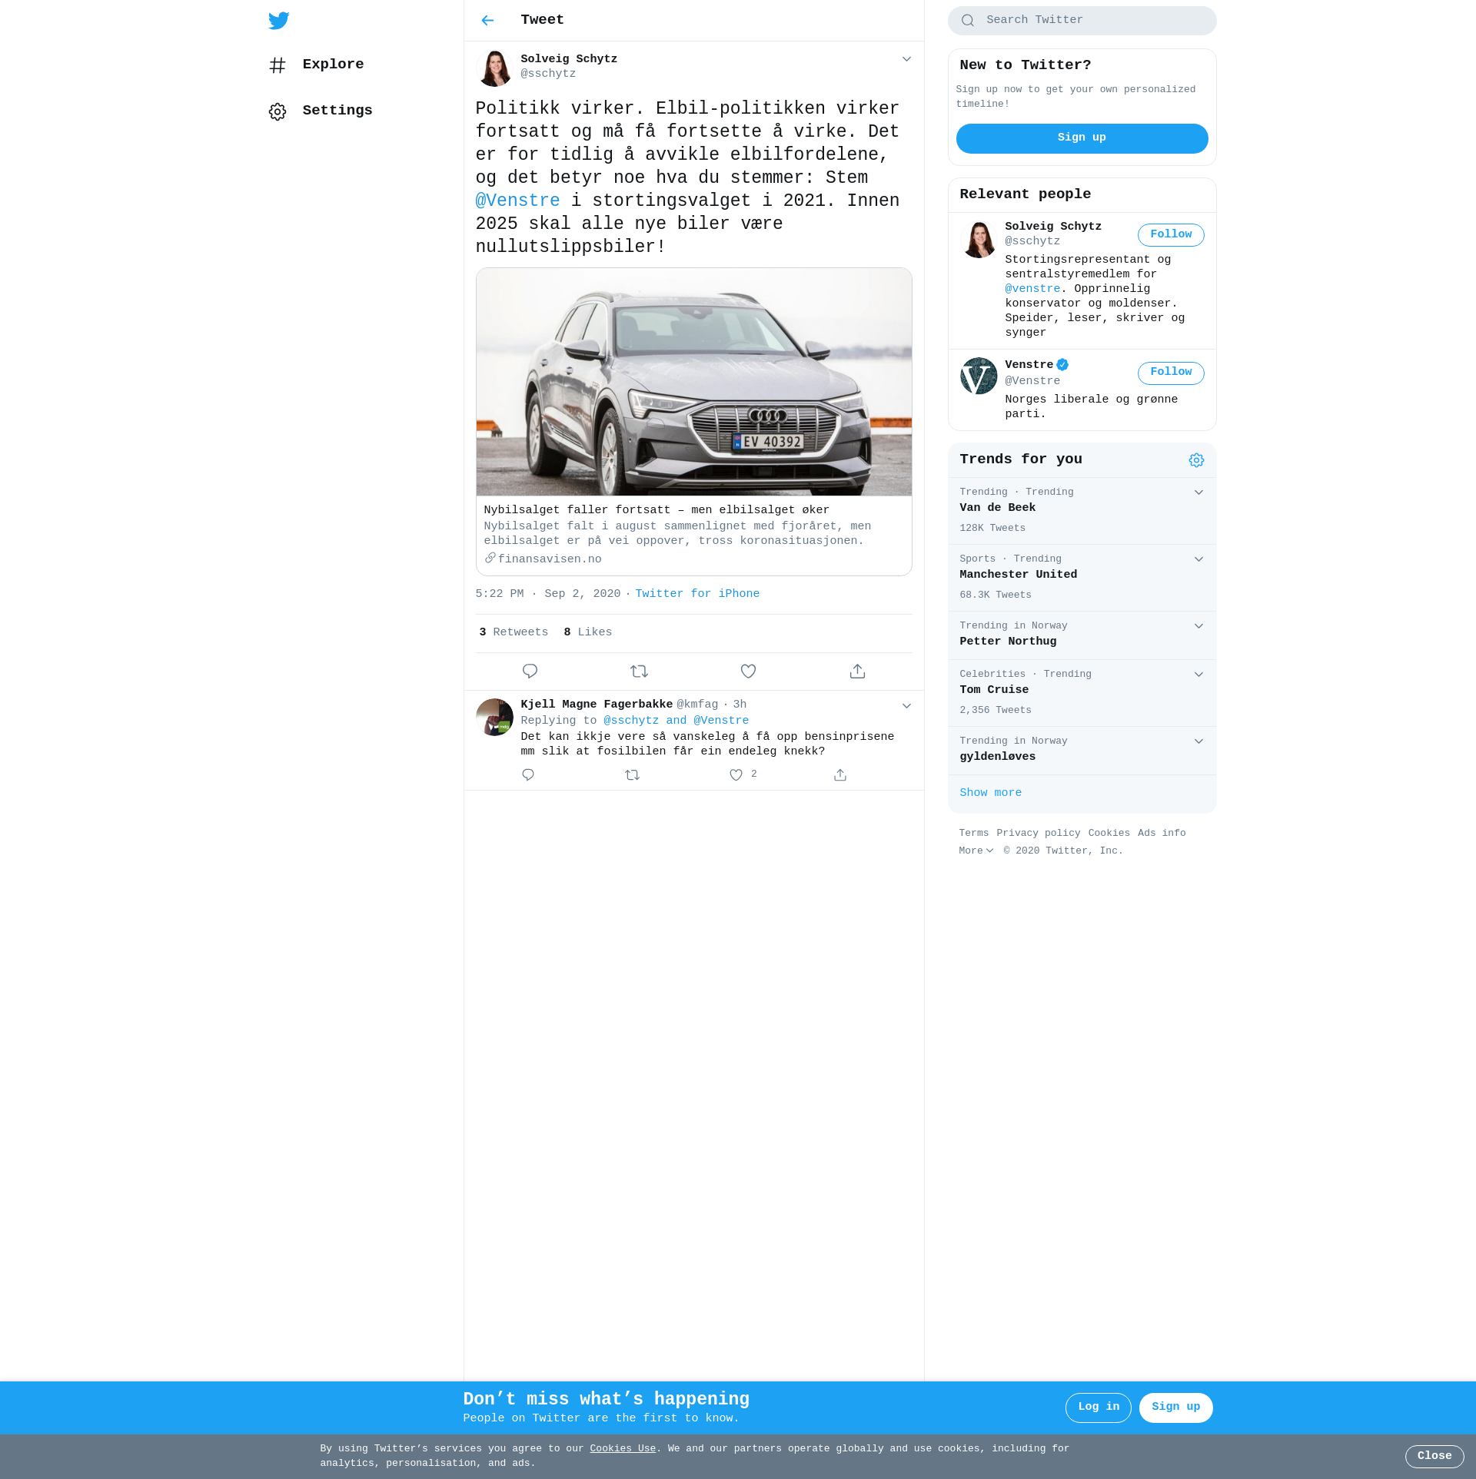Click Log in on the bottom banner
The width and height of the screenshot is (1476, 1479).
click(x=1098, y=1408)
